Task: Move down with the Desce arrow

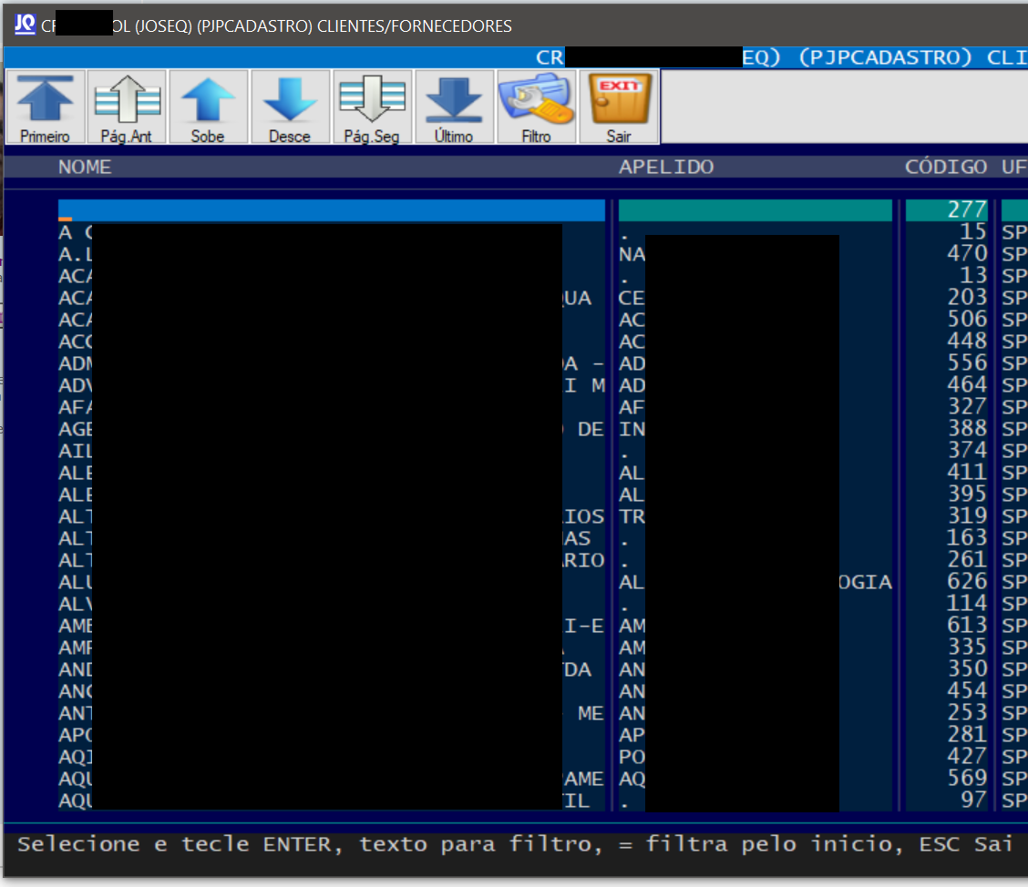Action: (x=291, y=107)
